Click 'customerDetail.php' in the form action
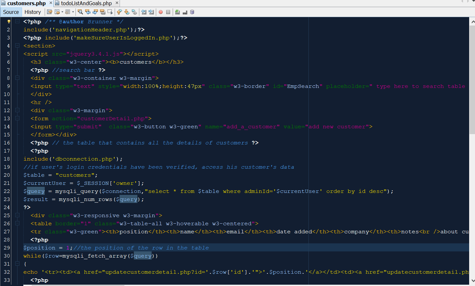Screen dimensions: 475x286 click(x=112, y=119)
